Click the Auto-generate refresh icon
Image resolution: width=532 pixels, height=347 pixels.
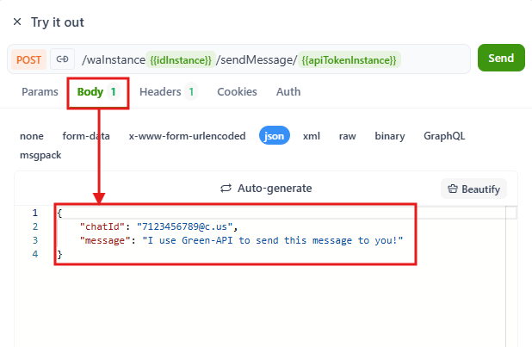tap(227, 188)
